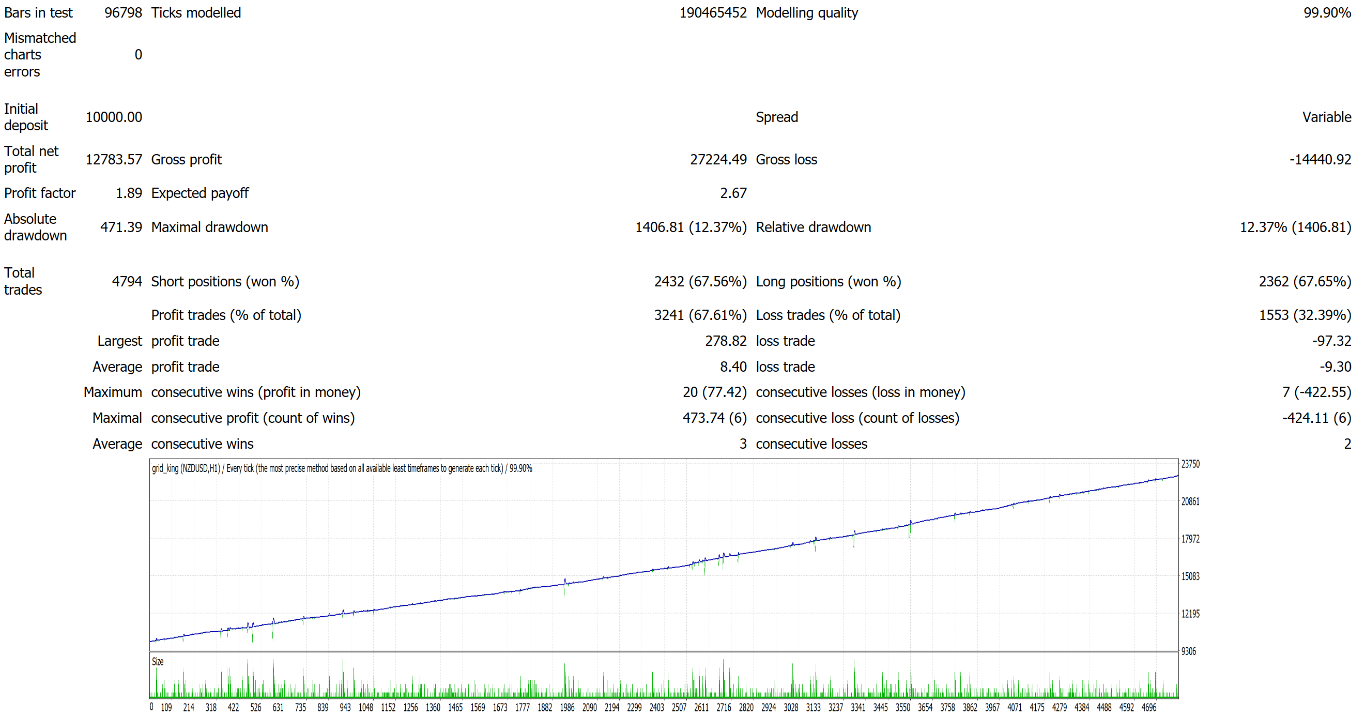This screenshot has width=1365, height=716.
Task: Click the Maximal drawdown label
Action: pyautogui.click(x=209, y=227)
